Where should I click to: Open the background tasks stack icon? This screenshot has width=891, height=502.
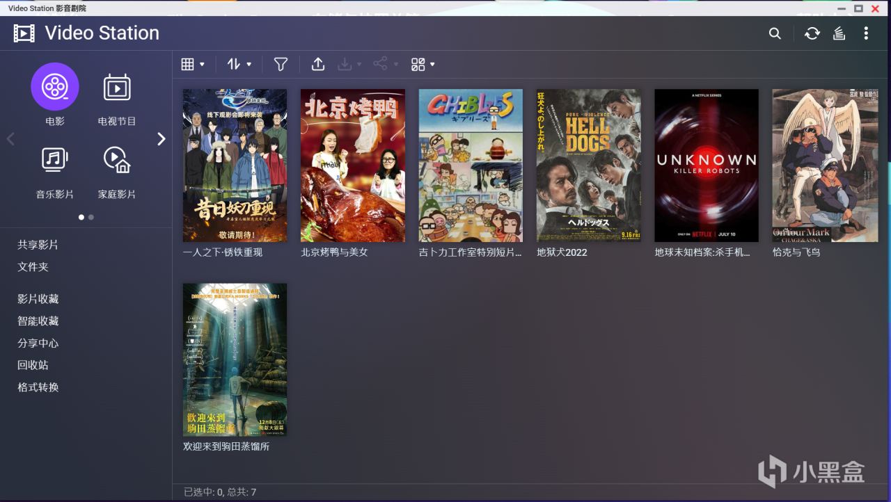839,33
